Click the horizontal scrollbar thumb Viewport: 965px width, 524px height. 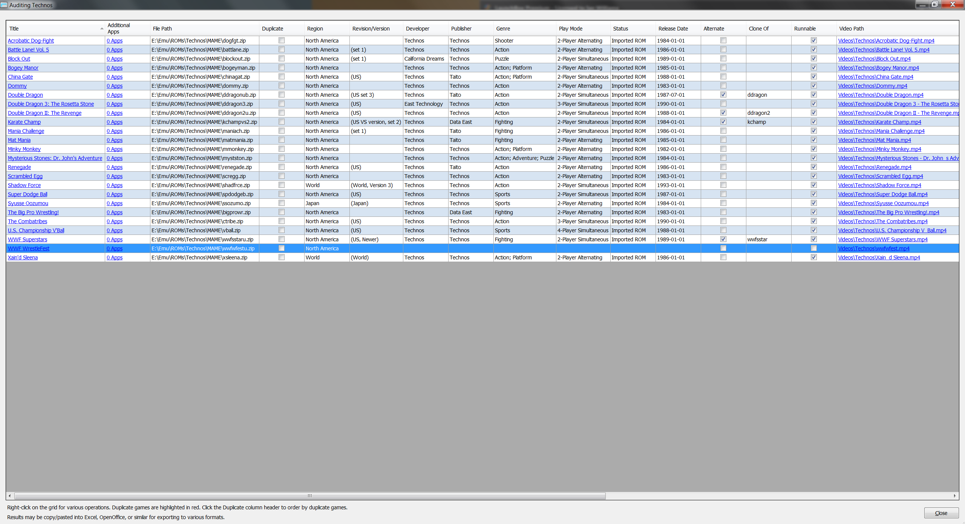click(309, 496)
